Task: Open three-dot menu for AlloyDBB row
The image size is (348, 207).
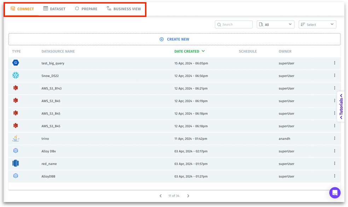Action: pyautogui.click(x=335, y=176)
